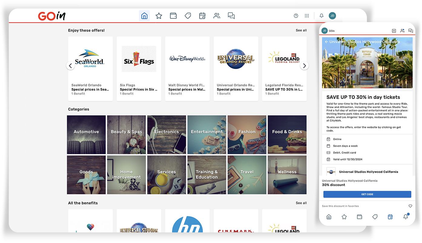Select the Fashion category

(247, 135)
